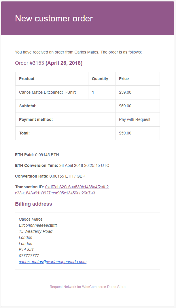Open the Order #3153 link
Screen dimensions: 176x308
(x=30, y=63)
